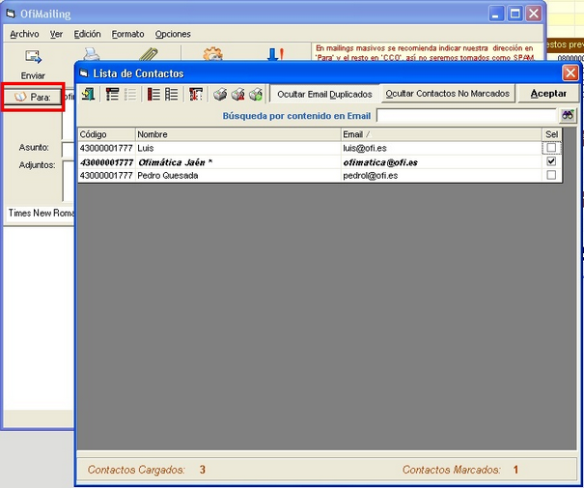This screenshot has width=584, height=488.
Task: Sort by the Email column header
Action: (441, 134)
